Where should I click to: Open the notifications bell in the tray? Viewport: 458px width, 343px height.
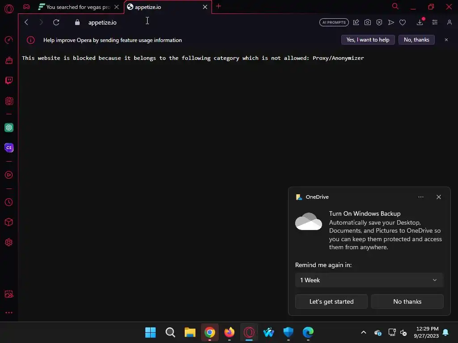[445, 332]
